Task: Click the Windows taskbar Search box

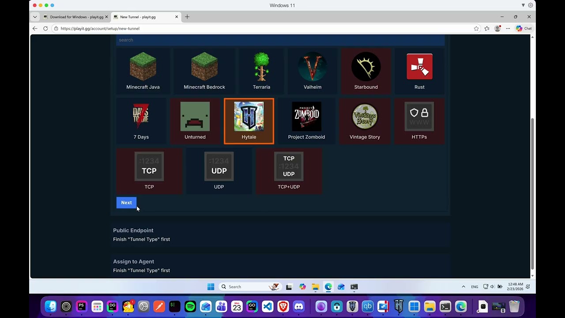Action: 250,287
